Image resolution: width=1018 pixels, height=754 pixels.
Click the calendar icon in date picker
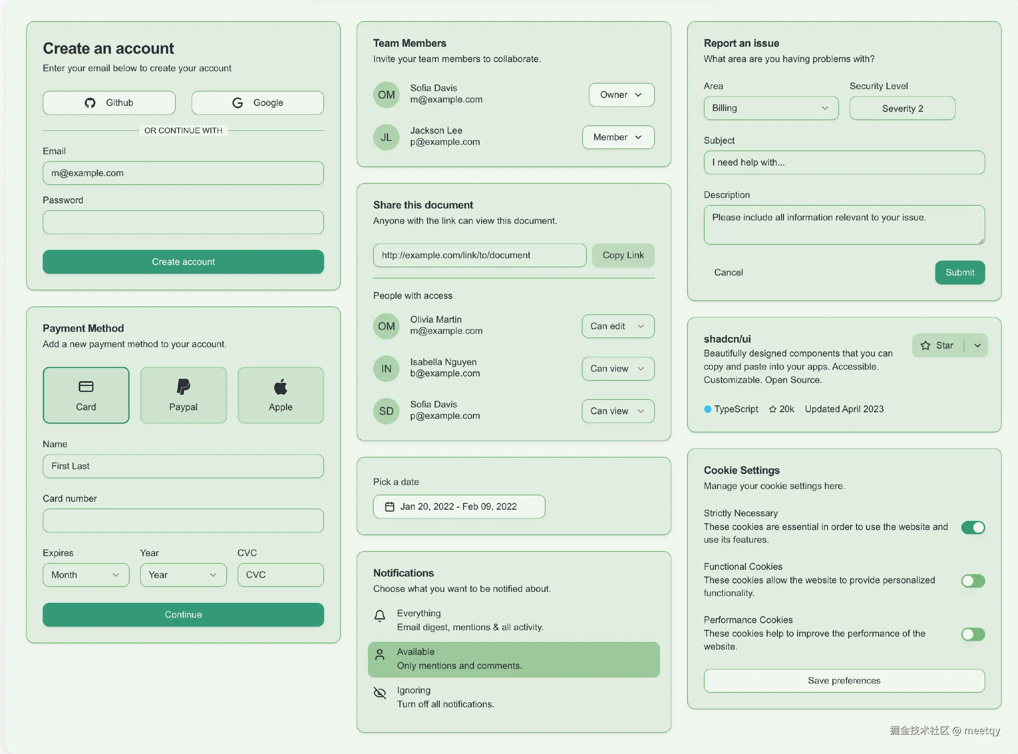389,507
